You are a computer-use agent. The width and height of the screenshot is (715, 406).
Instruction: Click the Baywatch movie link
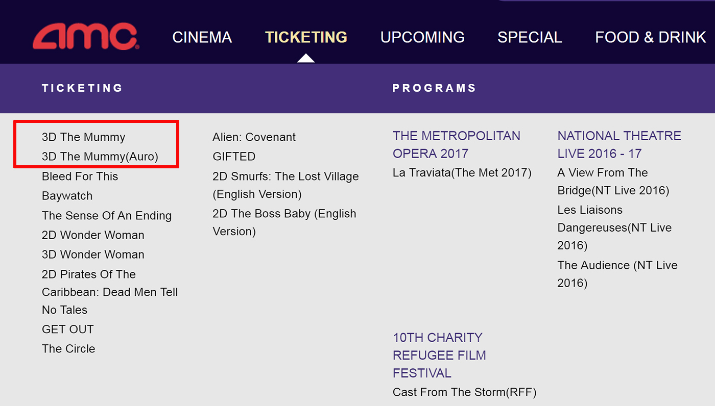[x=67, y=196]
